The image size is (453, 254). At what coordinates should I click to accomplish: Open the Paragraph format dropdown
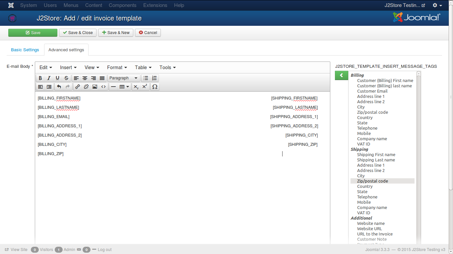pyautogui.click(x=123, y=78)
